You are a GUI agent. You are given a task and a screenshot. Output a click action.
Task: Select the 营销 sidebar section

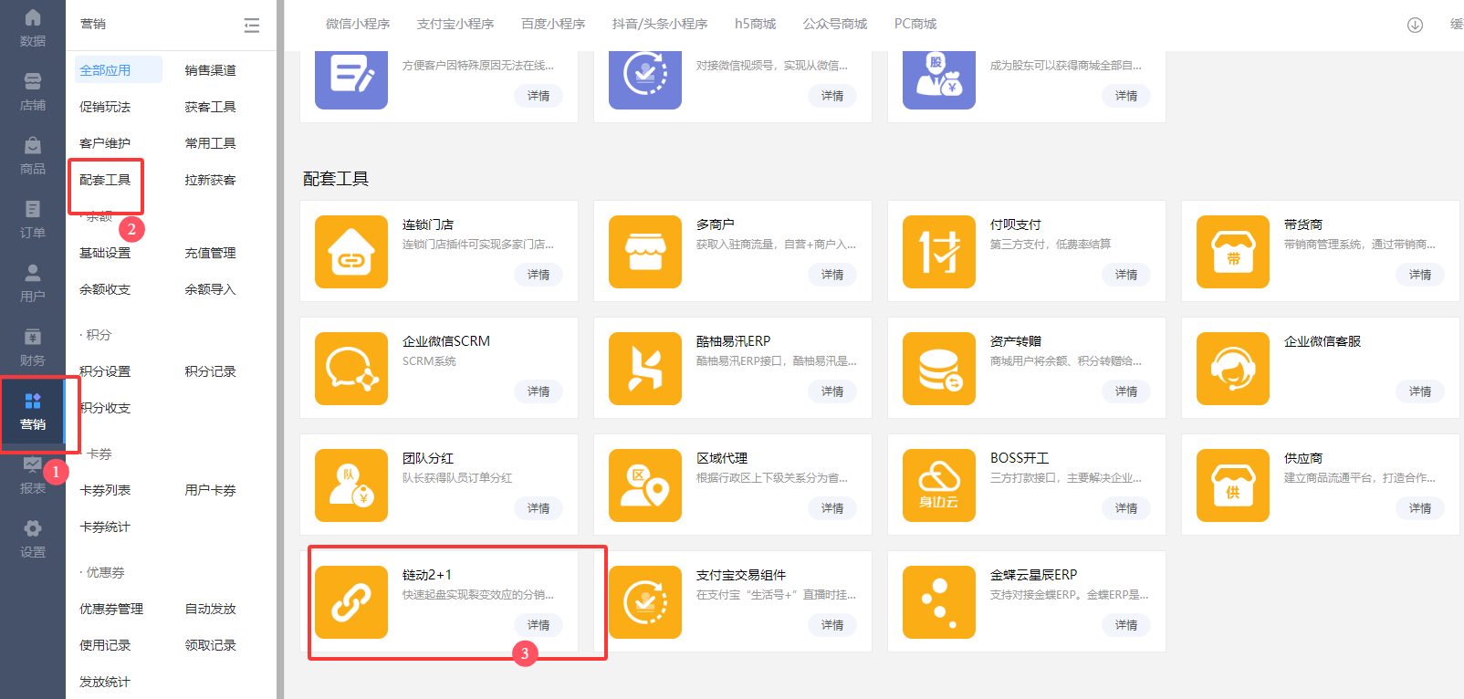pyautogui.click(x=33, y=412)
